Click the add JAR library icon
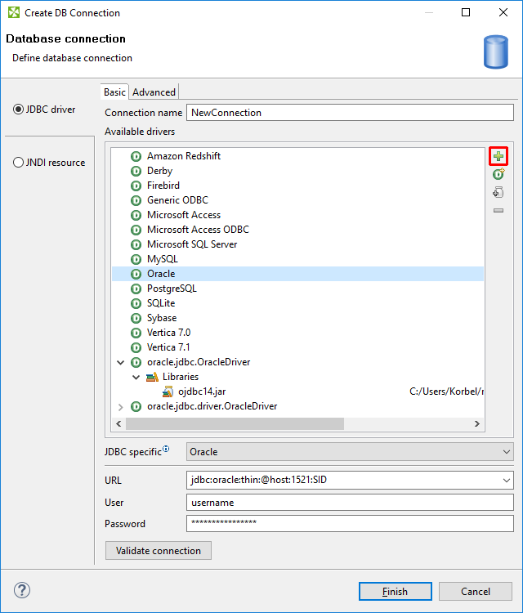523x613 pixels. pyautogui.click(x=498, y=193)
